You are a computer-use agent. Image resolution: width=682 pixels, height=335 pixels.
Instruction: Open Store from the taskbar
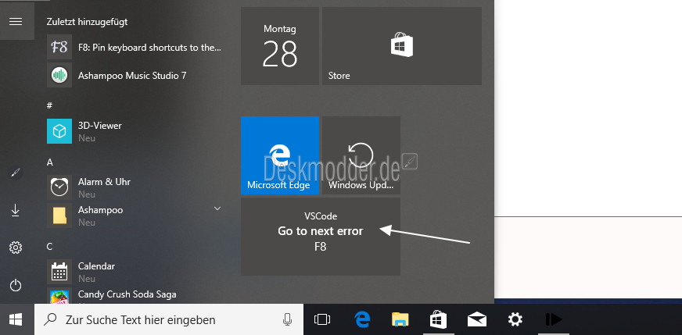[x=438, y=320]
